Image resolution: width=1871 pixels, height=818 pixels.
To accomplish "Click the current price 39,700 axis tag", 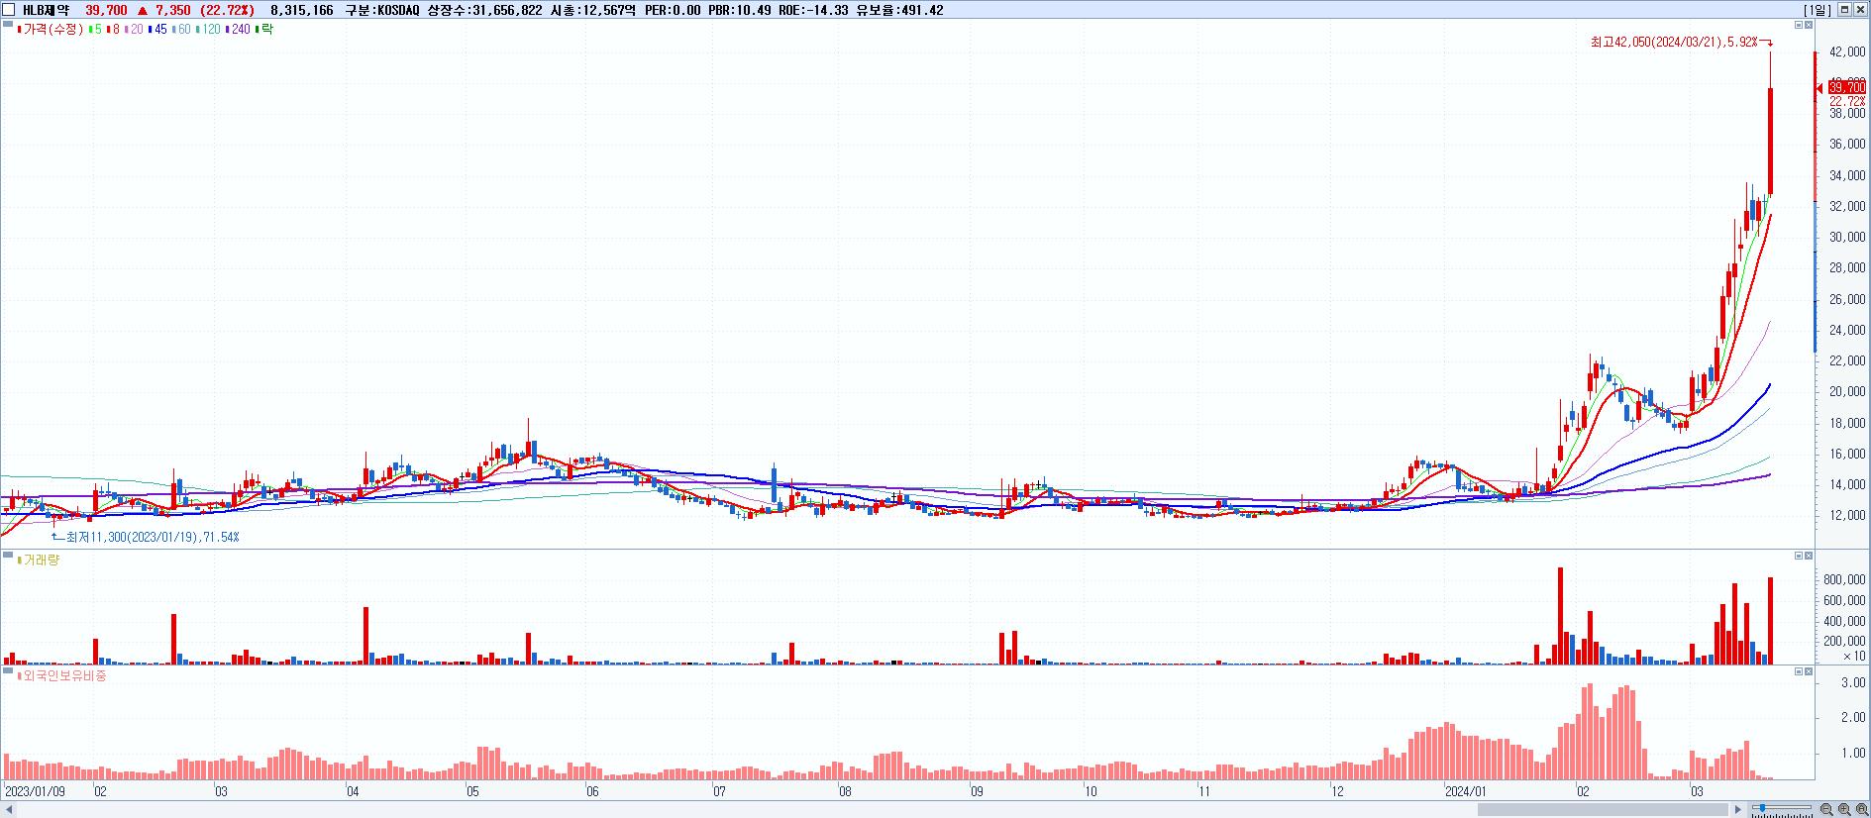I will pyautogui.click(x=1847, y=88).
